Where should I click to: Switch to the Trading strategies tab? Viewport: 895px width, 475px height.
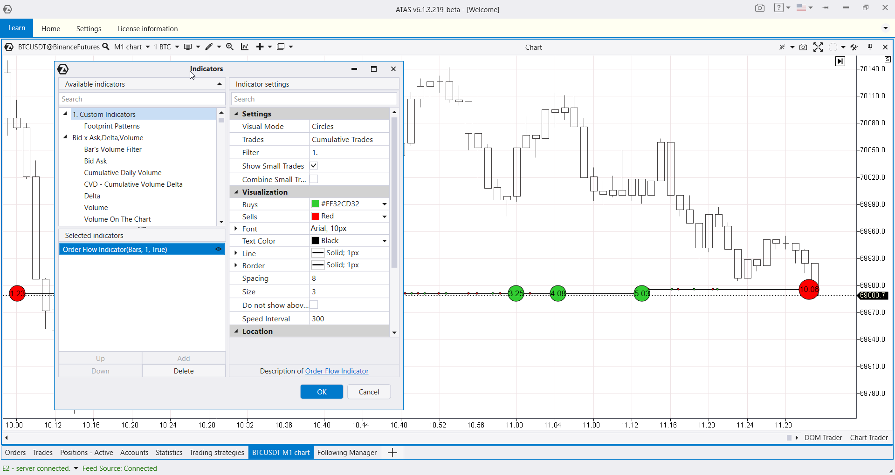click(217, 452)
